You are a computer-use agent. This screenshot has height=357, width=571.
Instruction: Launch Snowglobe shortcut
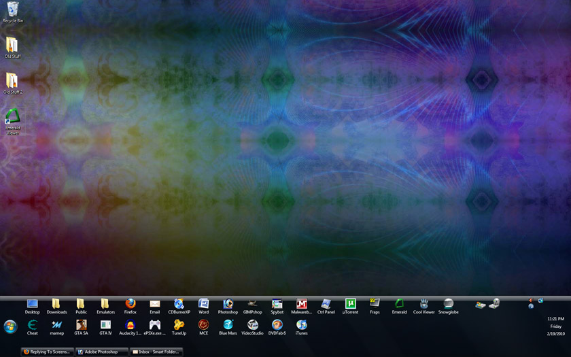pos(448,307)
